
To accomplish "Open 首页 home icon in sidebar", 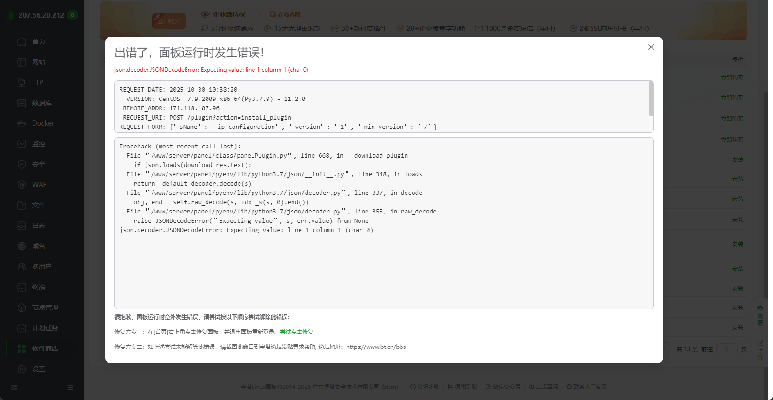I will tap(21, 41).
